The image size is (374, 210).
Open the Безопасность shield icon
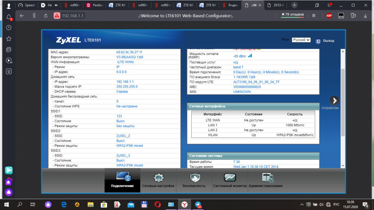point(195,177)
